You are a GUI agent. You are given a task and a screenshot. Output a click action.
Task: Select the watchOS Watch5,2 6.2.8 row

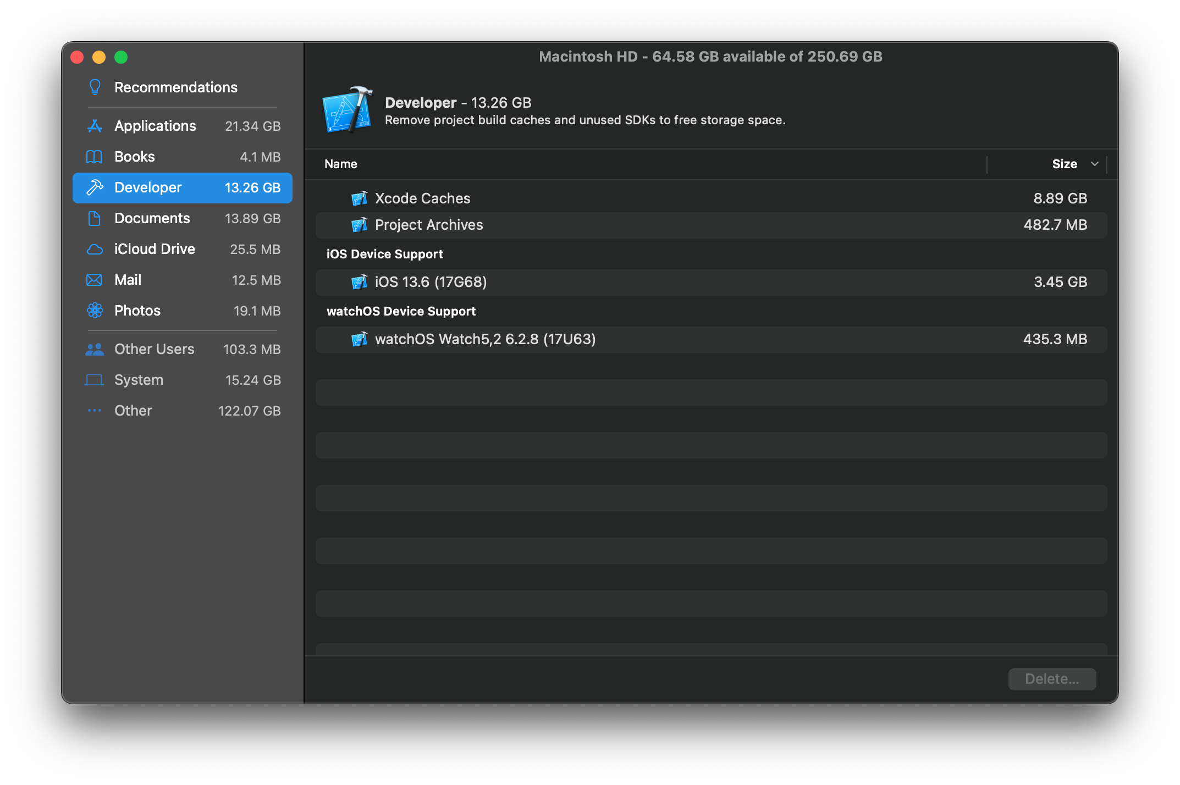[x=710, y=339]
